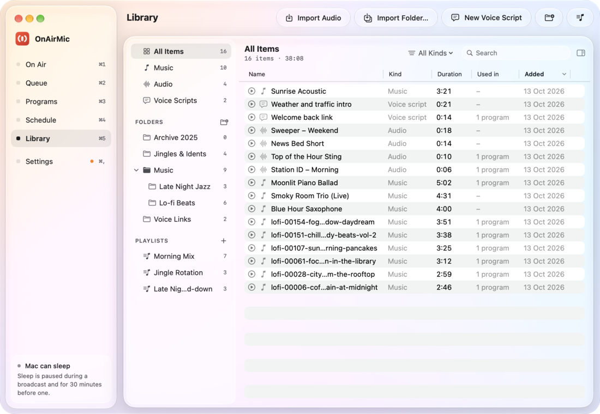The image size is (600, 414).
Task: Create a New Voice Script
Action: 487,17
